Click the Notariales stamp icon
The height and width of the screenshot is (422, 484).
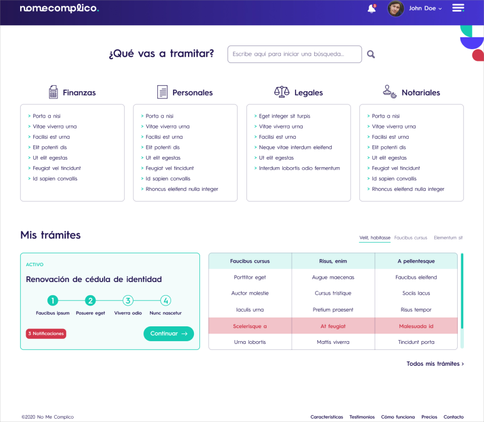(x=389, y=91)
